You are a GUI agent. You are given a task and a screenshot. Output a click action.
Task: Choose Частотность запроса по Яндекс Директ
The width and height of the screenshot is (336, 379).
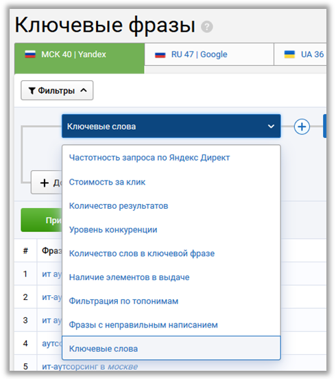point(171,158)
